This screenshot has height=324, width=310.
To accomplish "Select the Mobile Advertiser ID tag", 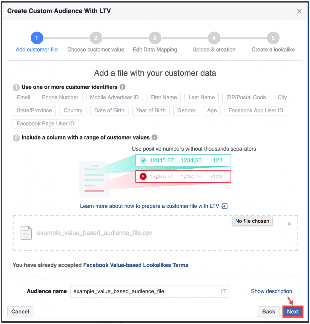I will coord(115,97).
